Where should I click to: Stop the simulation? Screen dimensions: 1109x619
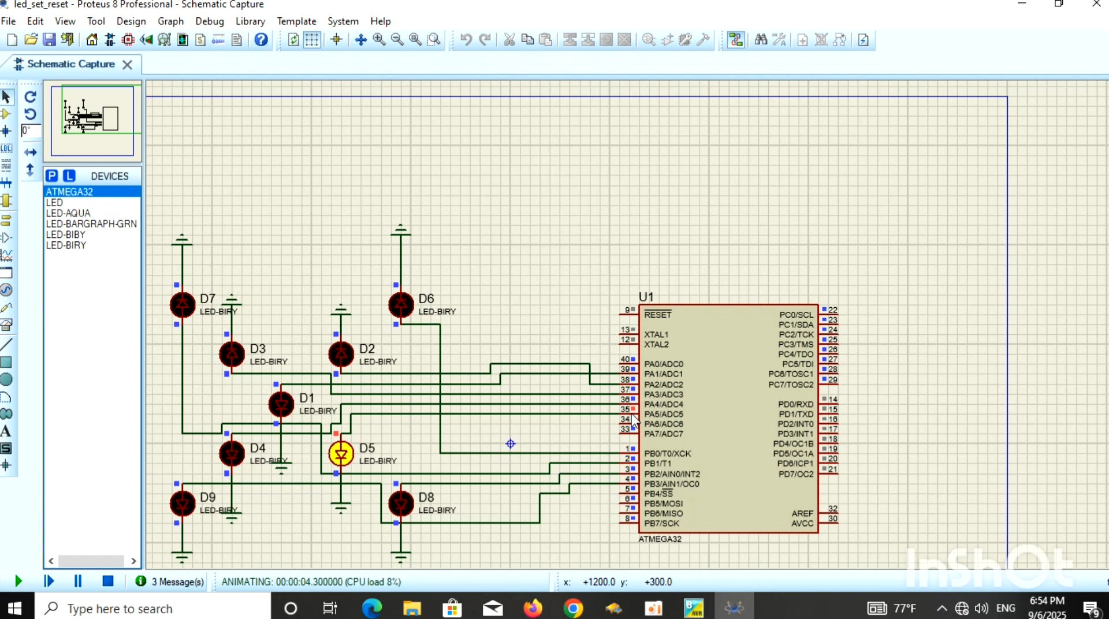(108, 581)
